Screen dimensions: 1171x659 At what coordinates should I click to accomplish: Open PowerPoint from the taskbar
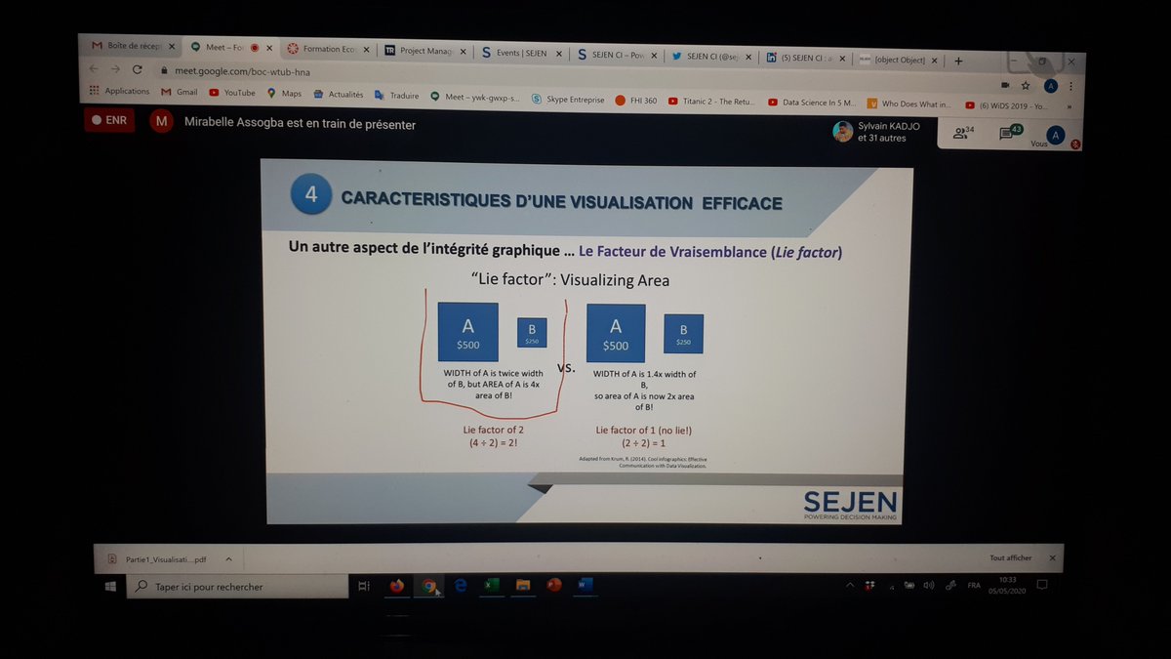coord(554,585)
